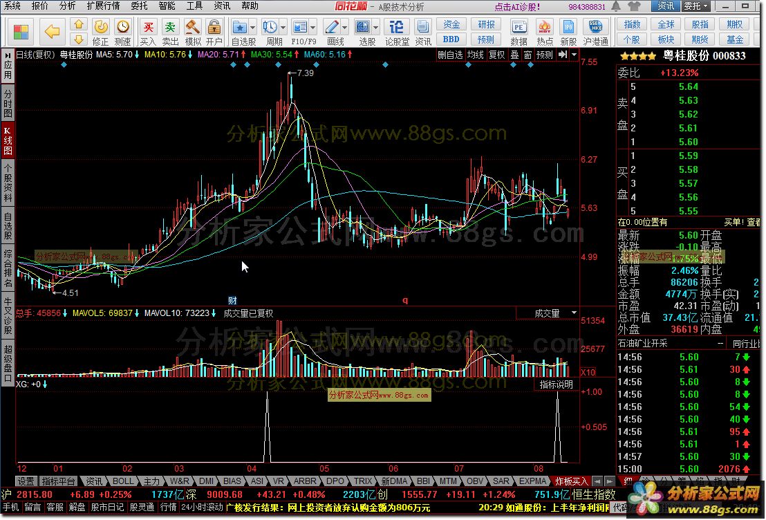Click the 全球 market button

click(666, 24)
